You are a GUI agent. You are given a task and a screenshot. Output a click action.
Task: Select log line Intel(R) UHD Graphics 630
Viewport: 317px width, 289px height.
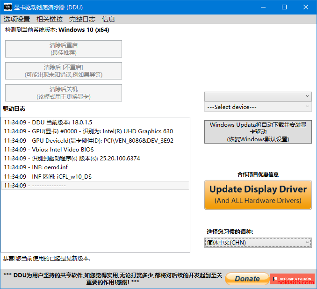point(95,131)
